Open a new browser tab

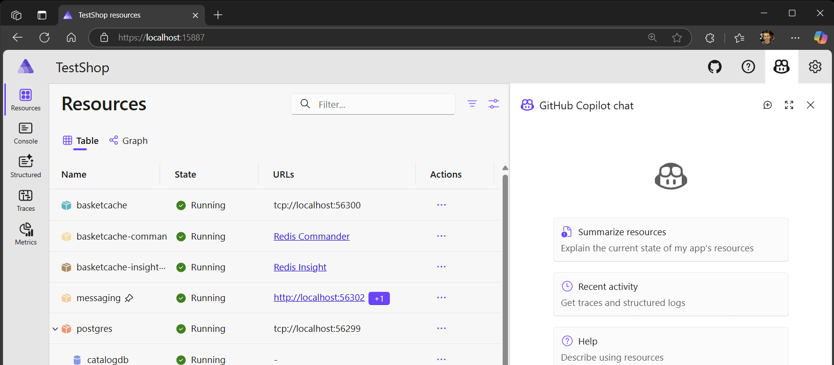218,15
